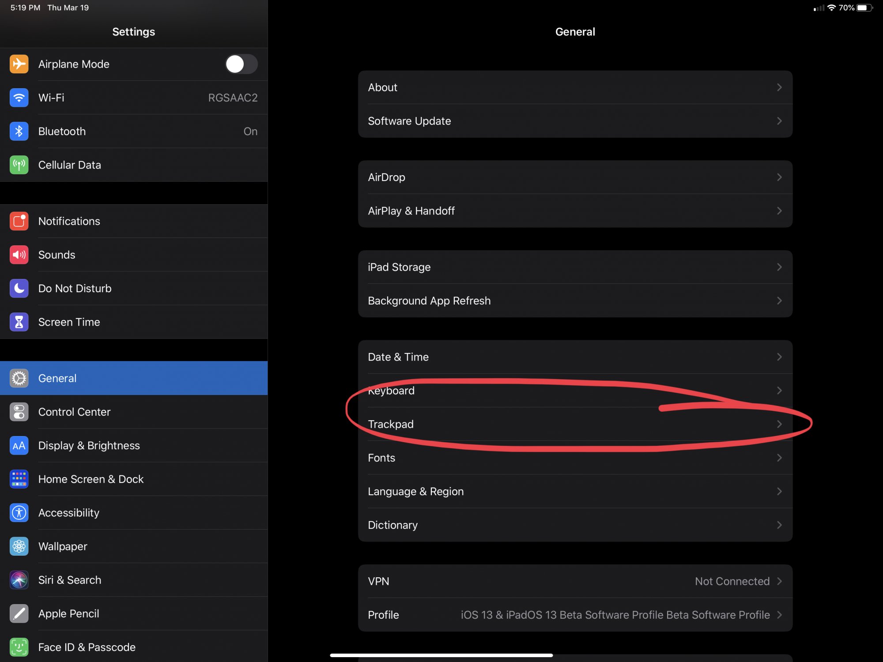Viewport: 883px width, 662px height.
Task: Tap the Cellular Data antenna icon
Action: click(19, 165)
